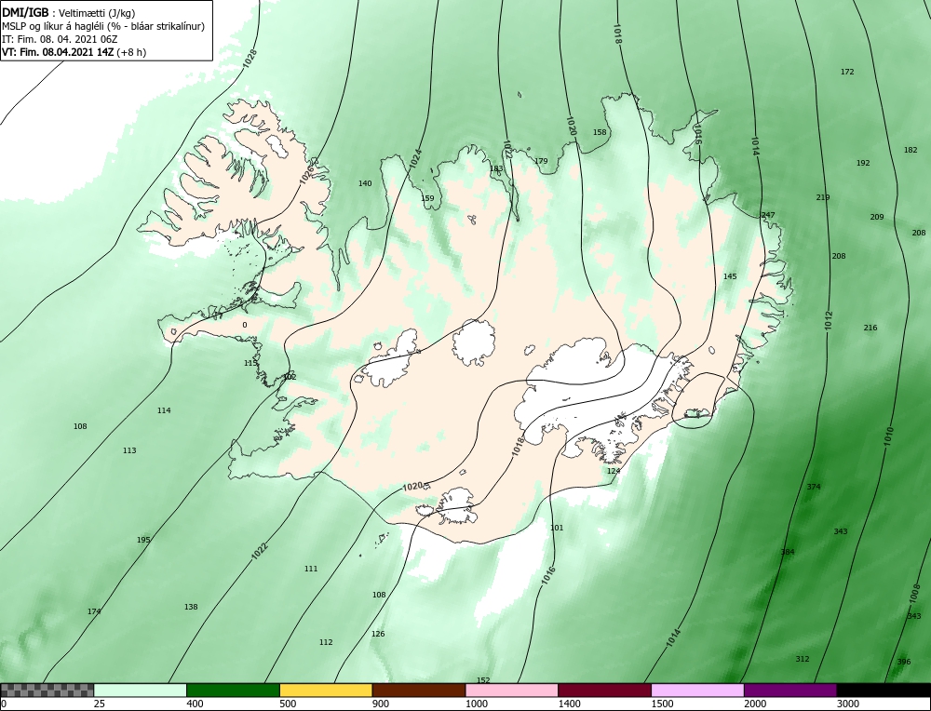Screen dimensions: 931x711
Task: Click the isobar label '1024'
Action: pos(415,158)
